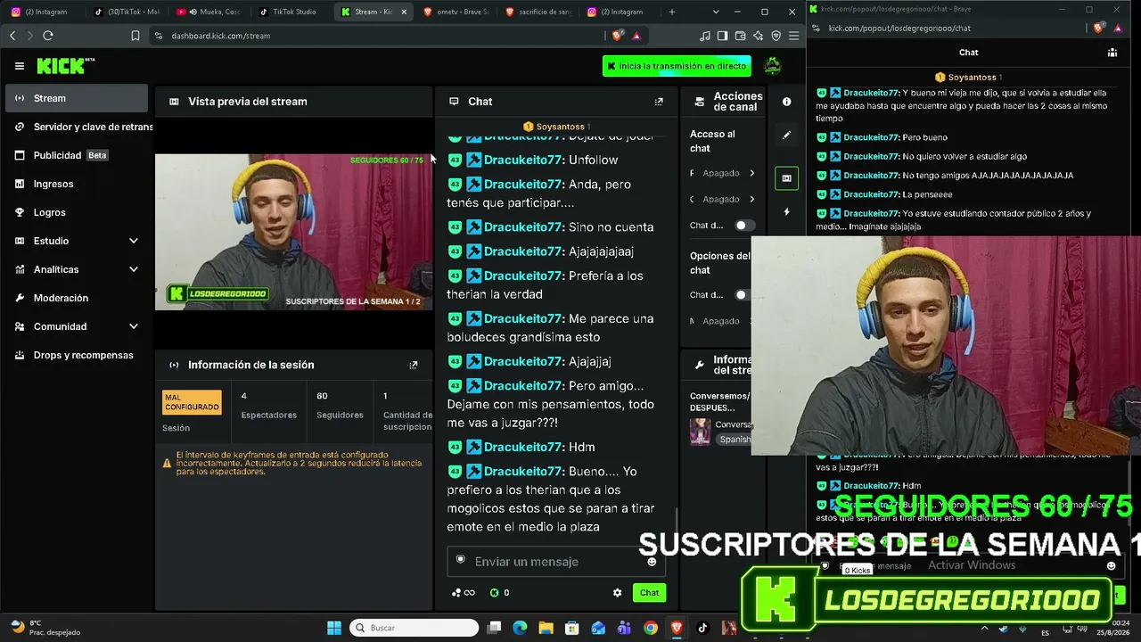Click the Kick logo in the header
The height and width of the screenshot is (642, 1141).
[x=65, y=66]
